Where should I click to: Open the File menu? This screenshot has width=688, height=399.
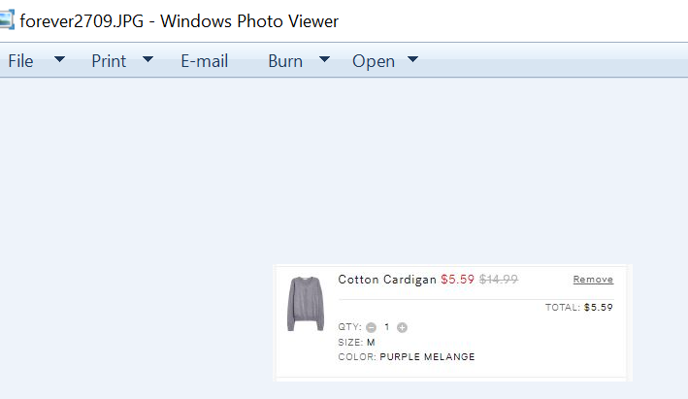pyautogui.click(x=20, y=61)
